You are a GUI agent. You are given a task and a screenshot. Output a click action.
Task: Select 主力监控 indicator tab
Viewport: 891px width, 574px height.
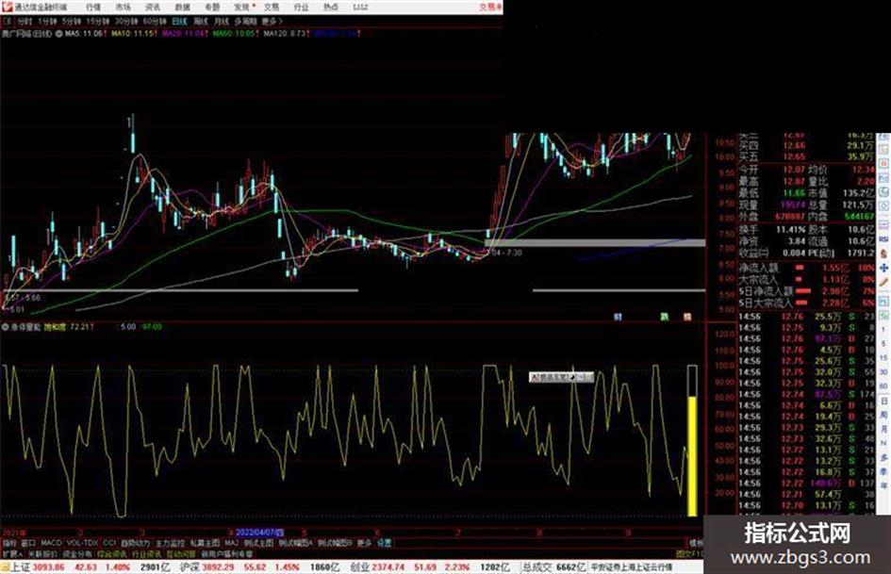(x=170, y=543)
